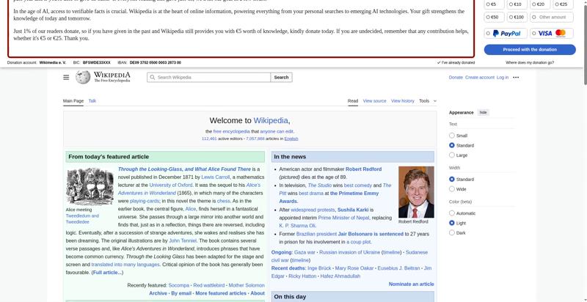Click the magnifier icon in search box
This screenshot has width=587, height=302.
click(x=152, y=78)
